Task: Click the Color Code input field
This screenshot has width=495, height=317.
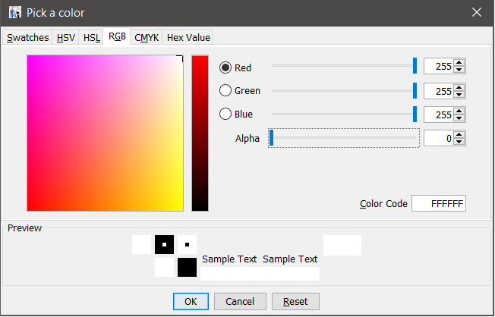Action: (x=439, y=204)
